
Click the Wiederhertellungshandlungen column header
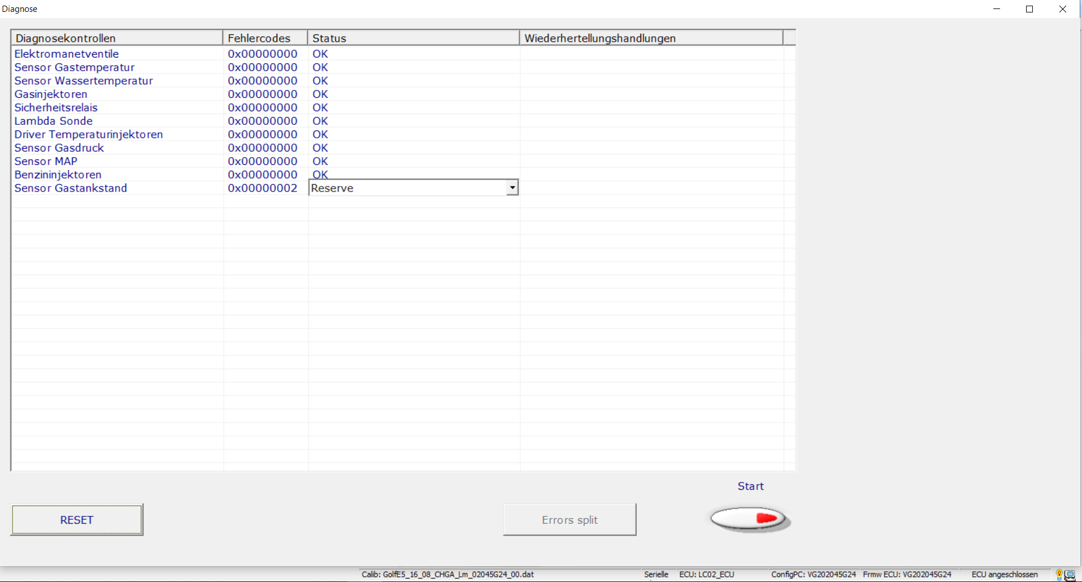651,38
